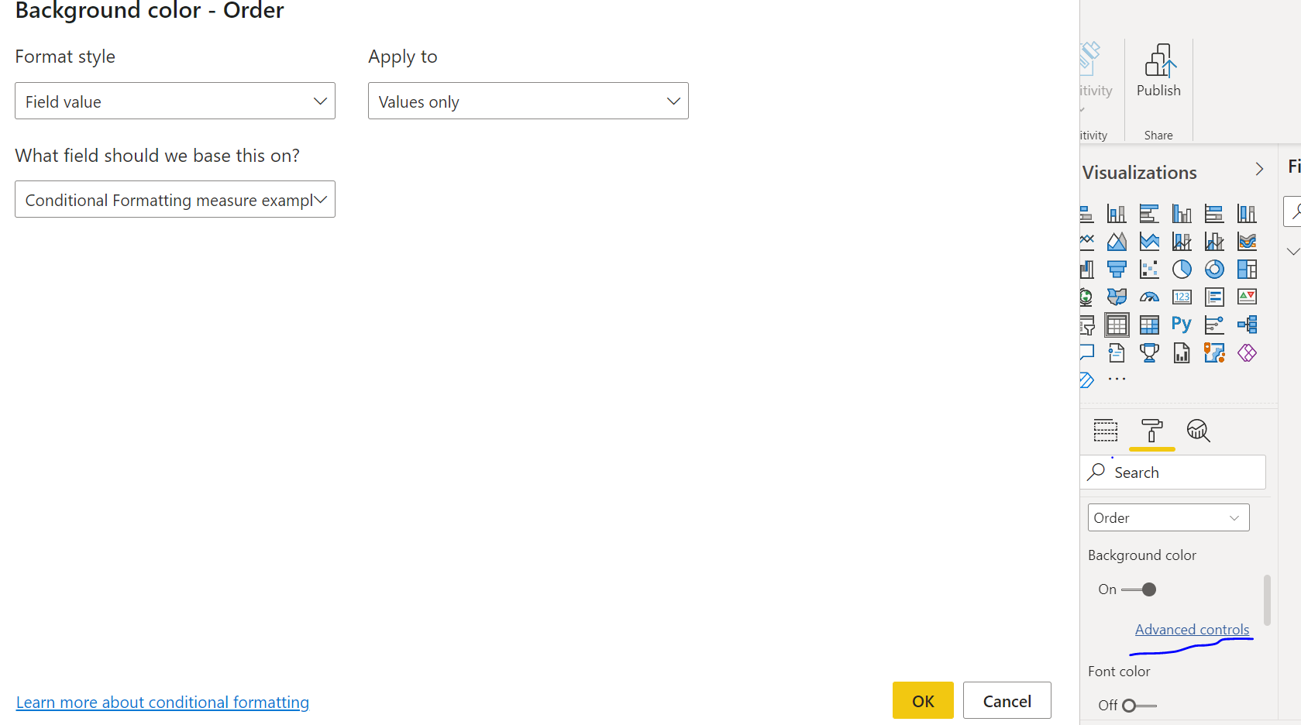1301x725 pixels.
Task: Choose the matrix visual
Action: pos(1149,325)
